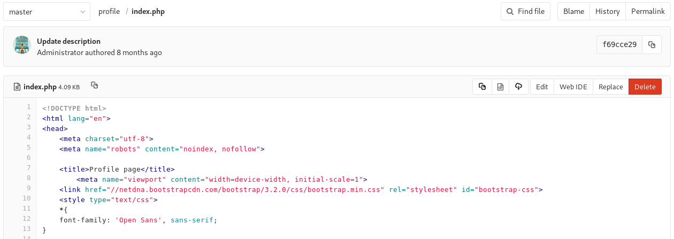The height and width of the screenshot is (239, 674).
Task: Open Find file search
Action: [x=525, y=11]
